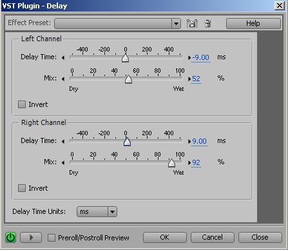Click Right Channel Mix slider thumb
288x250 pixels.
[x=171, y=163]
